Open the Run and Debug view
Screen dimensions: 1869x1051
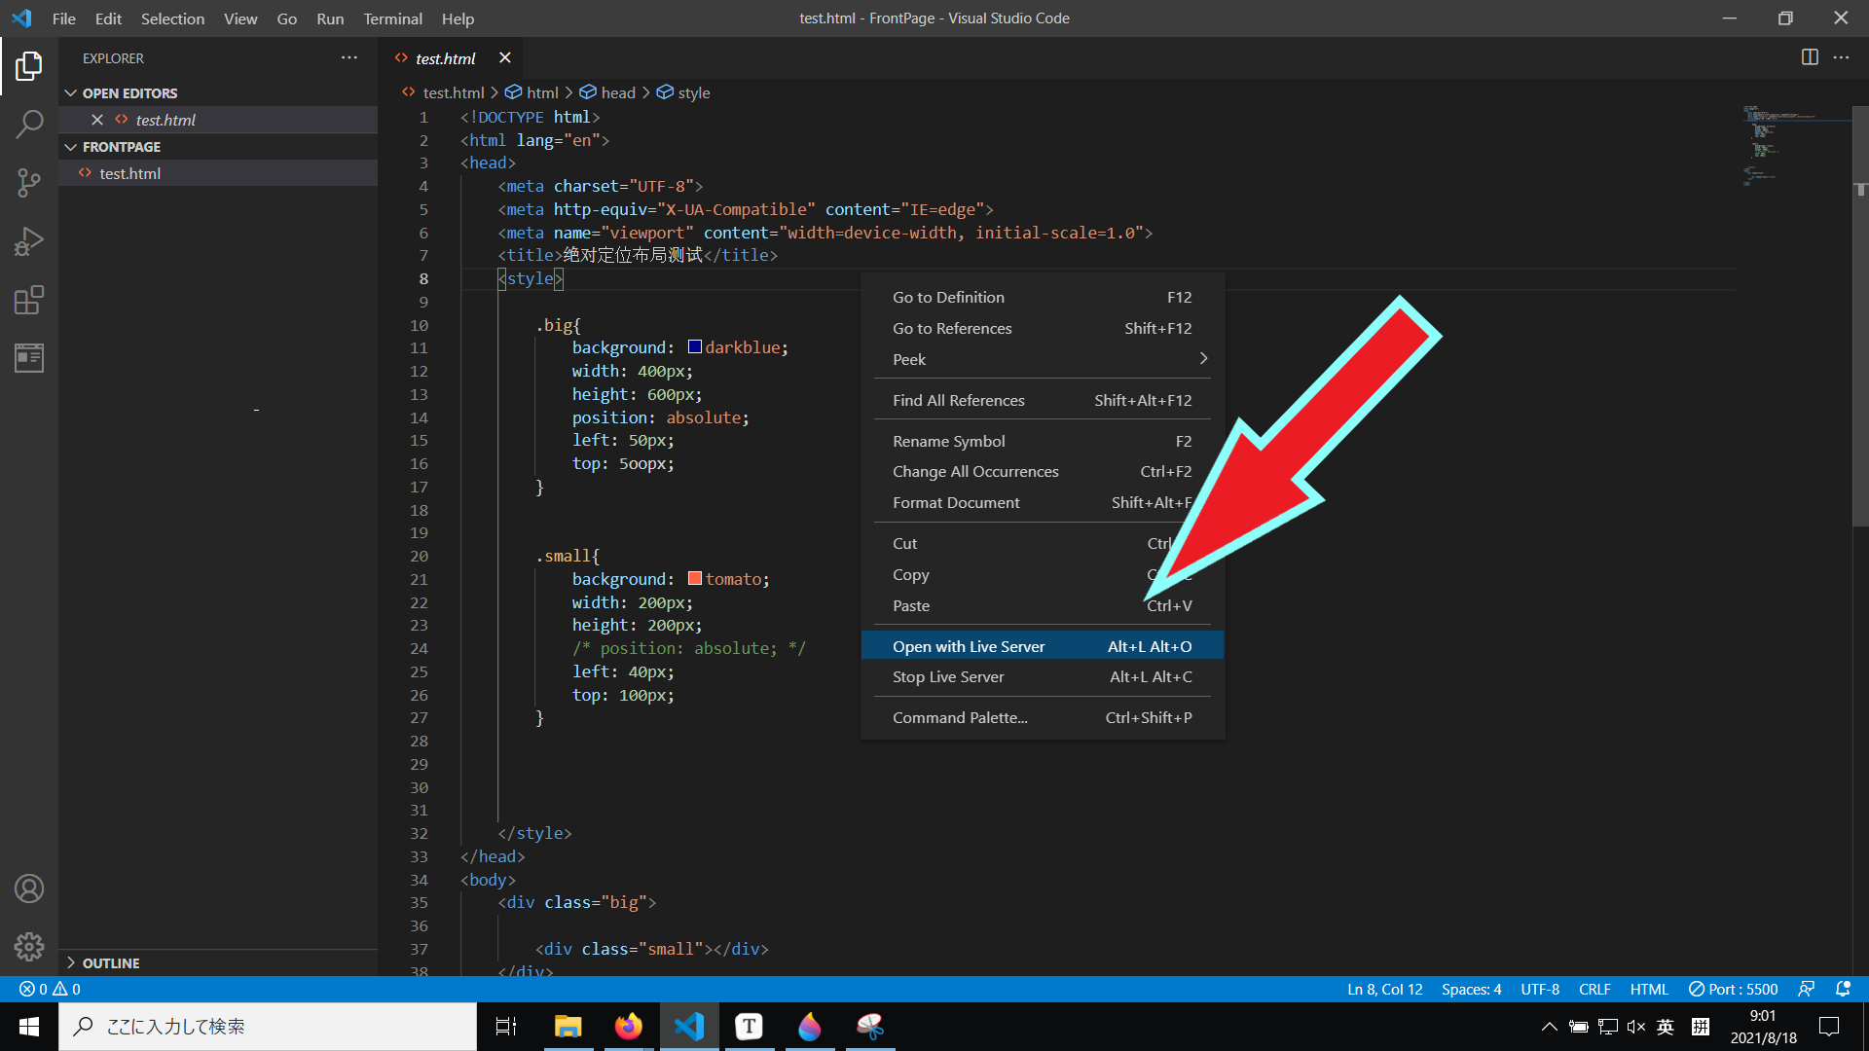click(29, 241)
